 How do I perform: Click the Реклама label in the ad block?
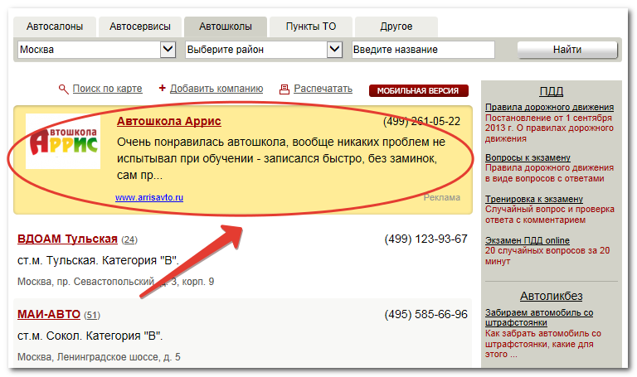click(x=441, y=198)
